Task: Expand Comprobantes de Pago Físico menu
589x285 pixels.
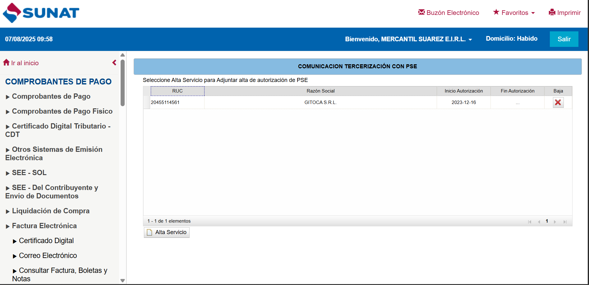Action: click(x=59, y=111)
